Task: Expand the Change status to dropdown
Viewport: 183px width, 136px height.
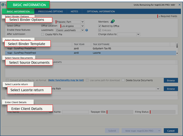Action: click(138, 34)
